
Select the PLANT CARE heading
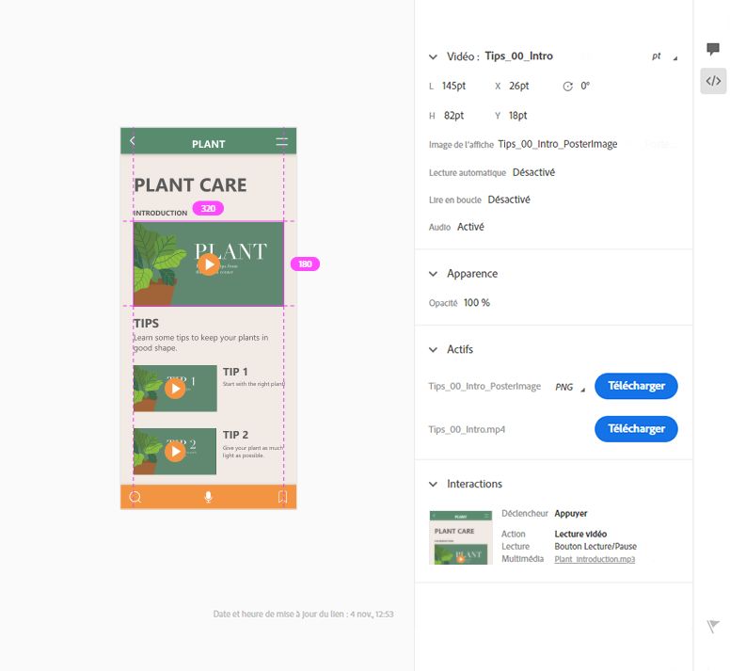pos(190,184)
